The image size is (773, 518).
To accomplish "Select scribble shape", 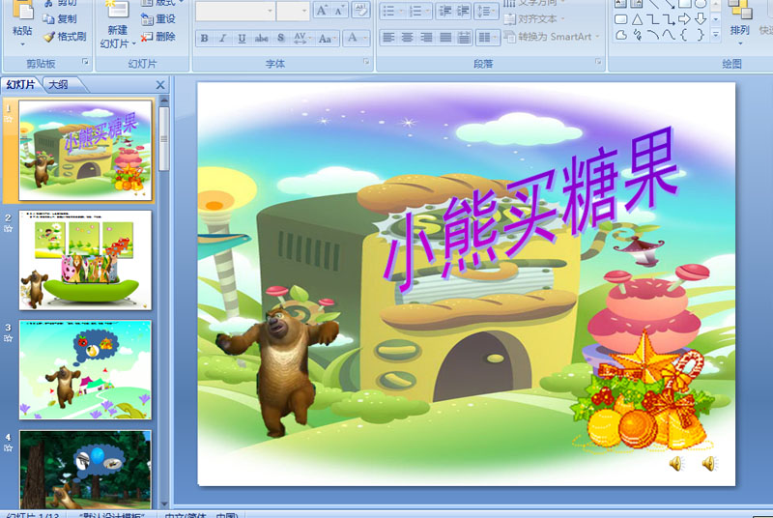I will [x=637, y=35].
